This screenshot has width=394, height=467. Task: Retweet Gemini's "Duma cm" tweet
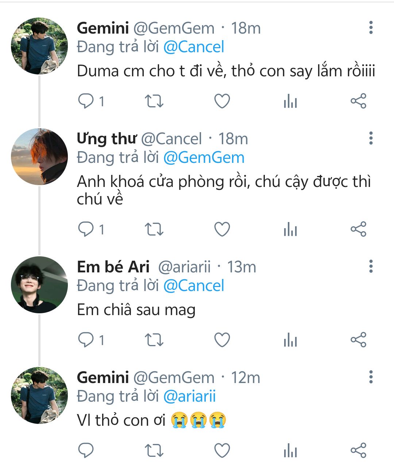(154, 101)
